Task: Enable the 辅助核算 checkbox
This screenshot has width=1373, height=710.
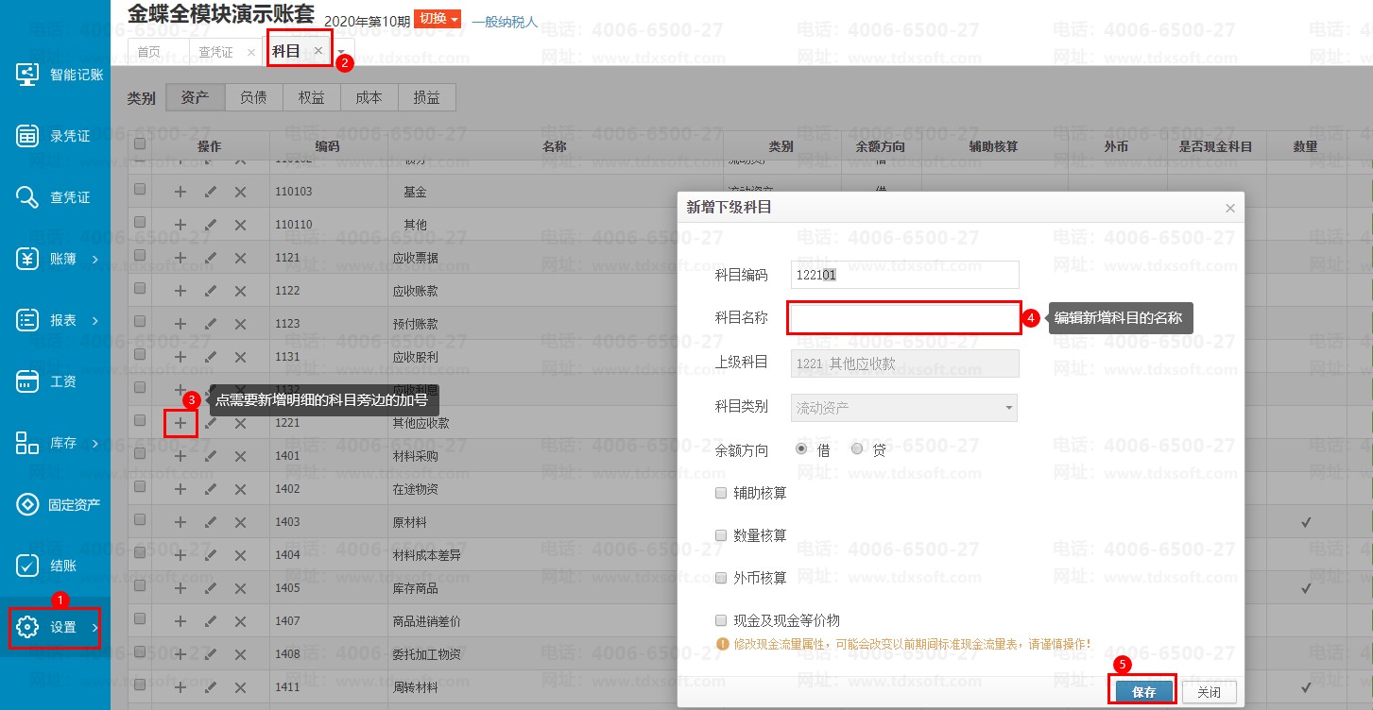Action: pyautogui.click(x=722, y=493)
